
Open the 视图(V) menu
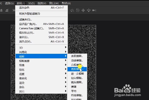[42, 3]
